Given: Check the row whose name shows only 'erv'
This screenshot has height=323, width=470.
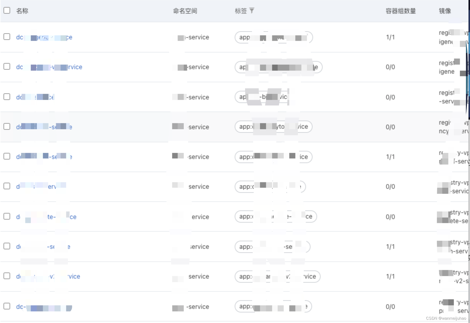Looking at the screenshot, I should pyautogui.click(x=7, y=186).
